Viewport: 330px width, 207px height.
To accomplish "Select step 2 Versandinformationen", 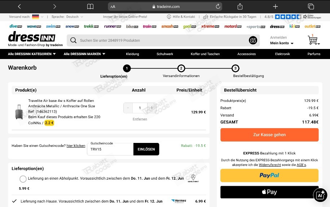I will tap(181, 68).
